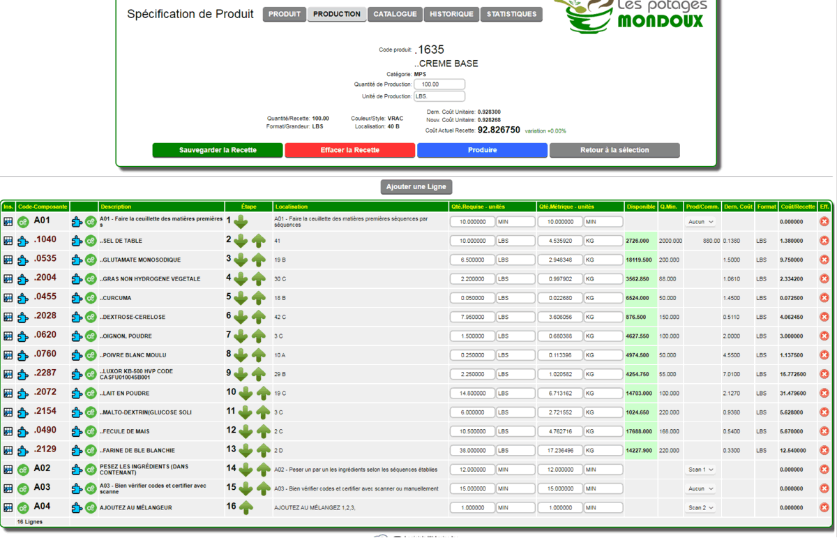
Task: Click Ajouter une Ligne button
Action: 417,187
